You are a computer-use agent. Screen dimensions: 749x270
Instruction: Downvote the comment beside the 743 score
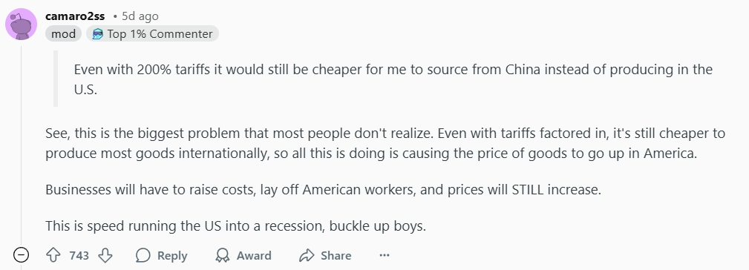[105, 255]
